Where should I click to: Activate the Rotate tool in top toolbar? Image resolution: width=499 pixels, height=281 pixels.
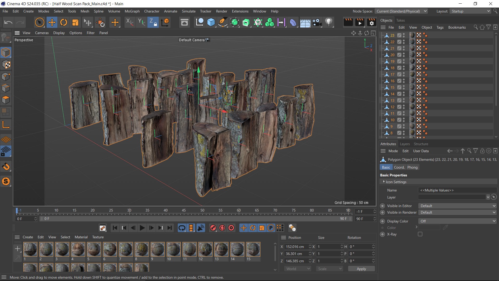click(63, 22)
